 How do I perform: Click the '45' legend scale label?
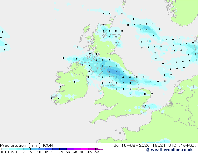89,152
